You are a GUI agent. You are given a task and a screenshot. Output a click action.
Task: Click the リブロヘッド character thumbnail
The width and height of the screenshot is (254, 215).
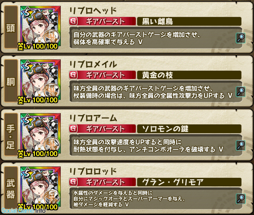point(40,27)
